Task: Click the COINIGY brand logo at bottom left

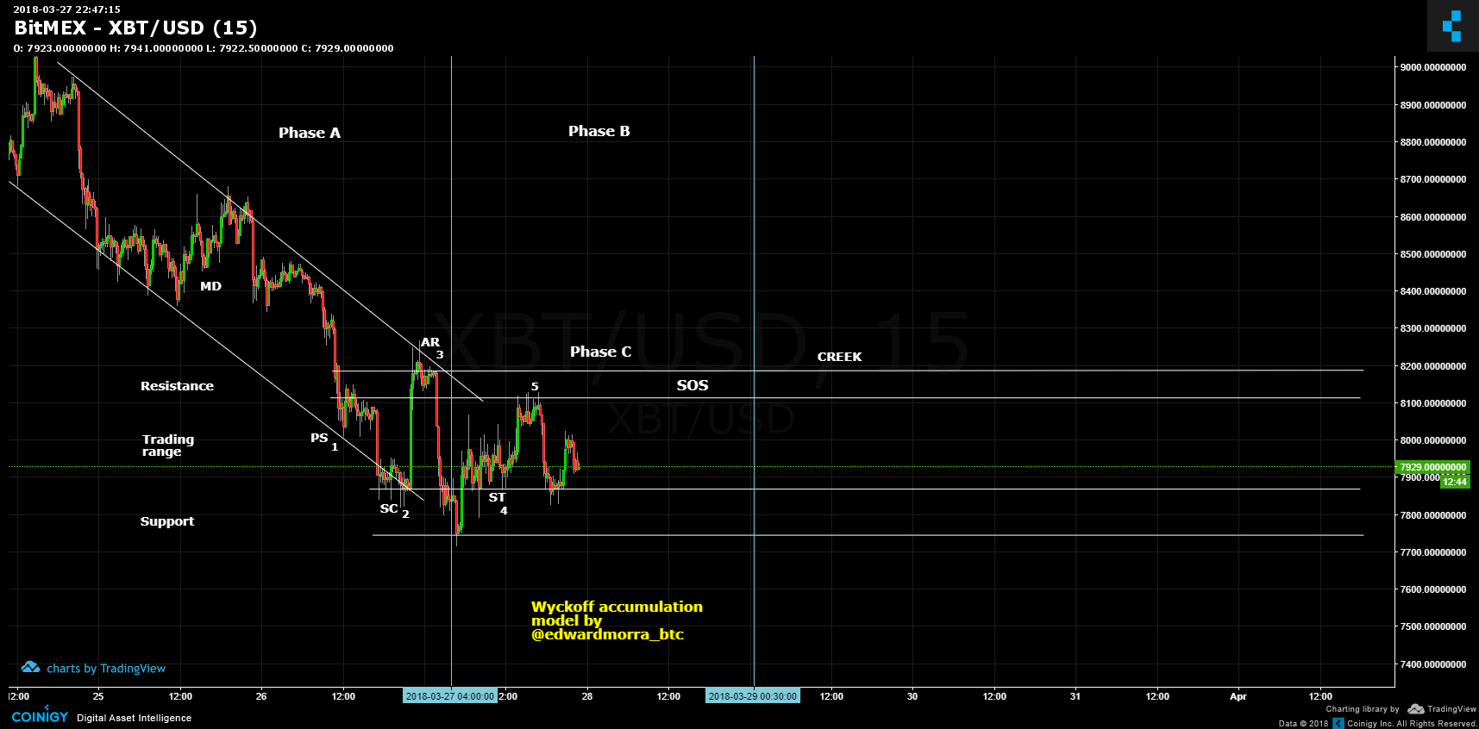Action: coord(40,716)
